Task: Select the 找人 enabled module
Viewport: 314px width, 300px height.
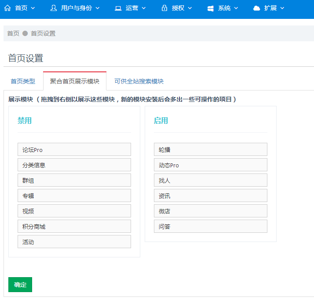Action: tap(211, 180)
